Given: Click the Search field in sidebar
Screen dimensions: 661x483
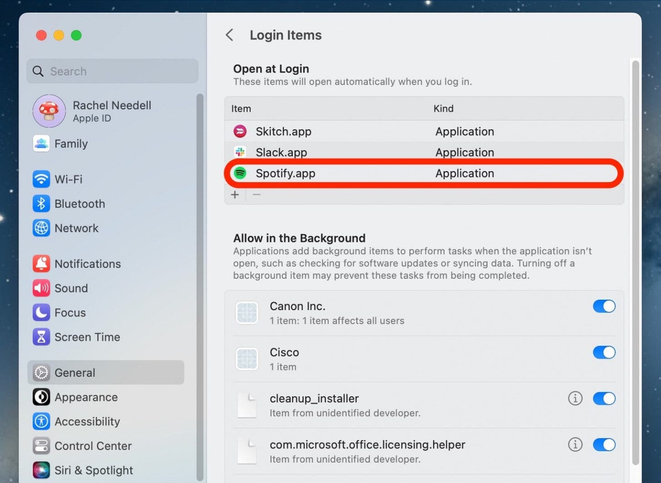Looking at the screenshot, I should pos(113,71).
